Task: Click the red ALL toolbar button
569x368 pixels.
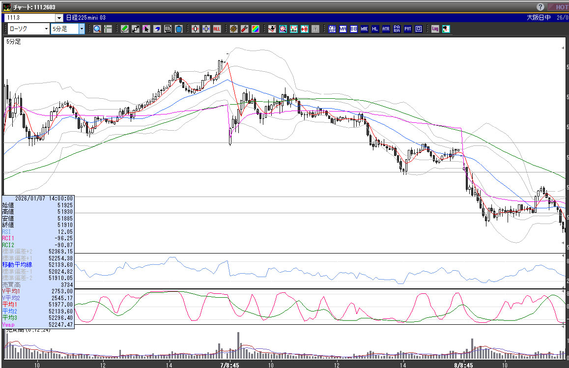Action: click(x=217, y=29)
